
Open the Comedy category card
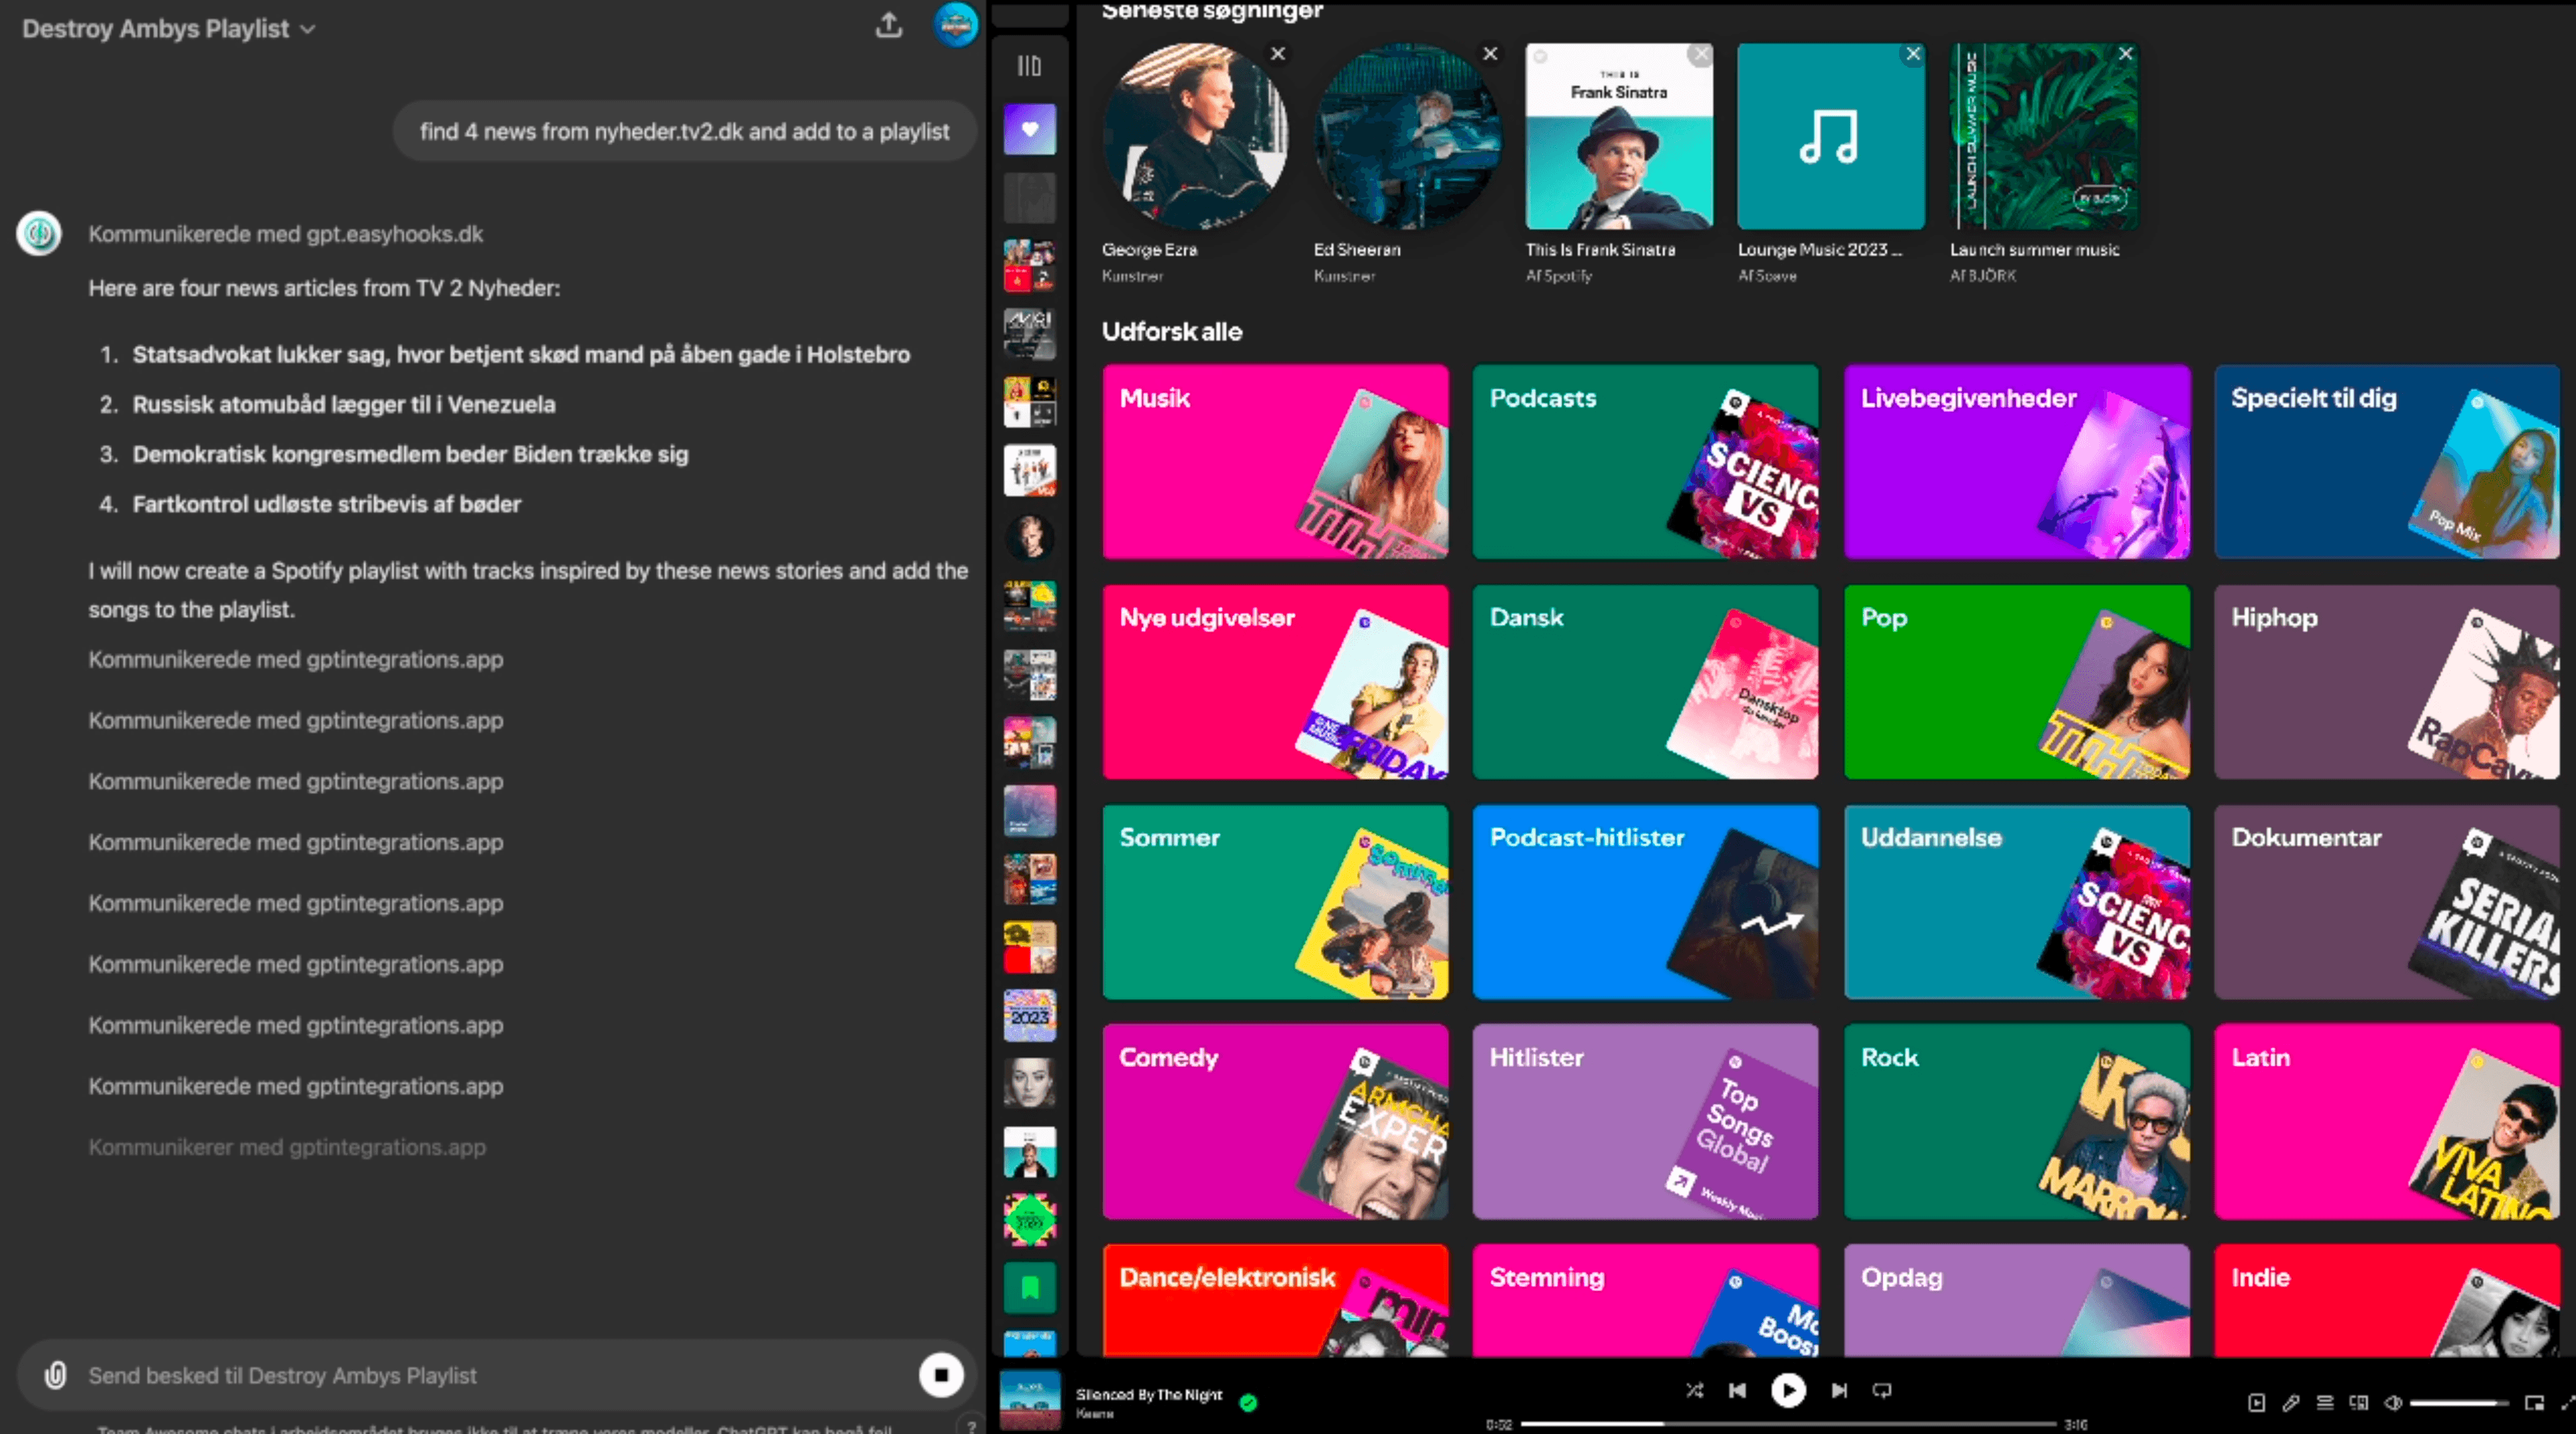[1275, 1122]
